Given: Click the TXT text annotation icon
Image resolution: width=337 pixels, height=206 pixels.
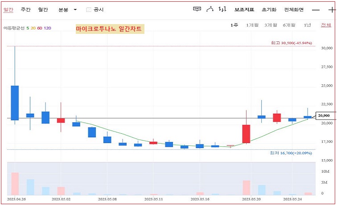Looking at the screenshot, I should click(197, 9).
